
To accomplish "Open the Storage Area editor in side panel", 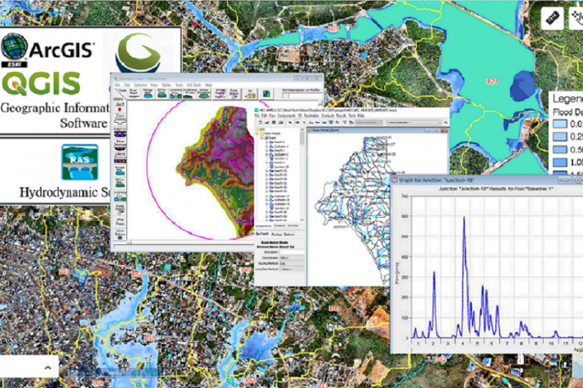I will click(x=120, y=171).
